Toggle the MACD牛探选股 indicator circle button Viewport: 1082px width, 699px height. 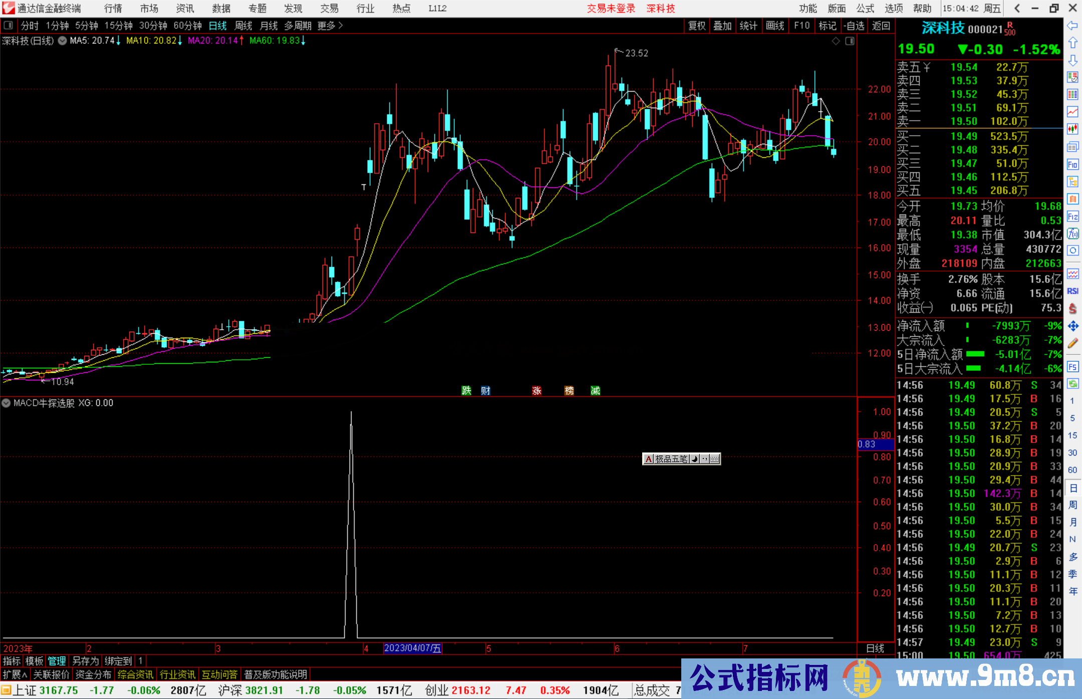click(x=7, y=403)
